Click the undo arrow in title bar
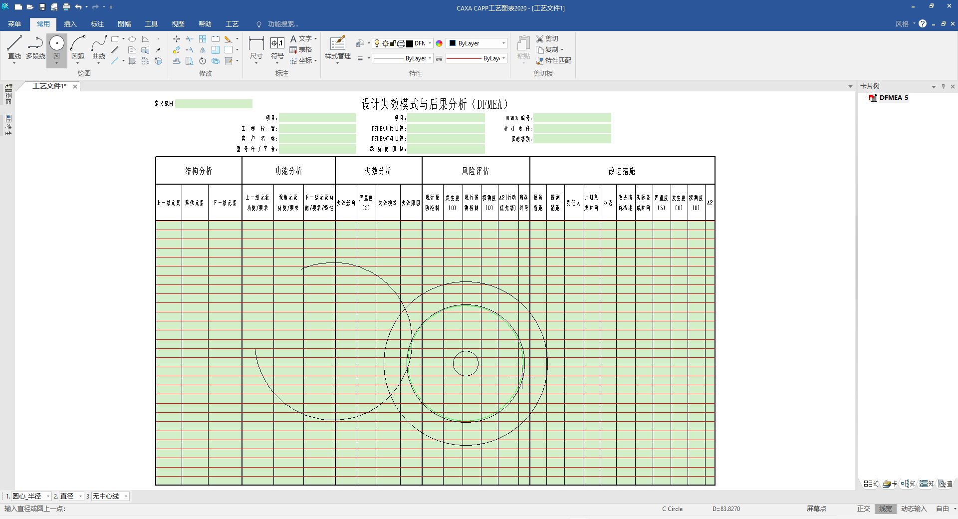 [x=78, y=7]
